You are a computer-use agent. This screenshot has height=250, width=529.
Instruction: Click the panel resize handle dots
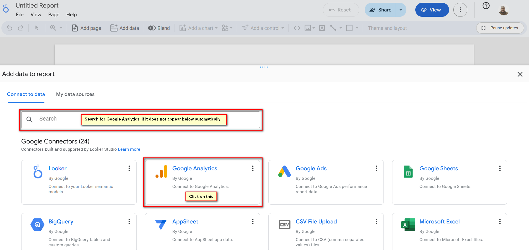[264, 67]
